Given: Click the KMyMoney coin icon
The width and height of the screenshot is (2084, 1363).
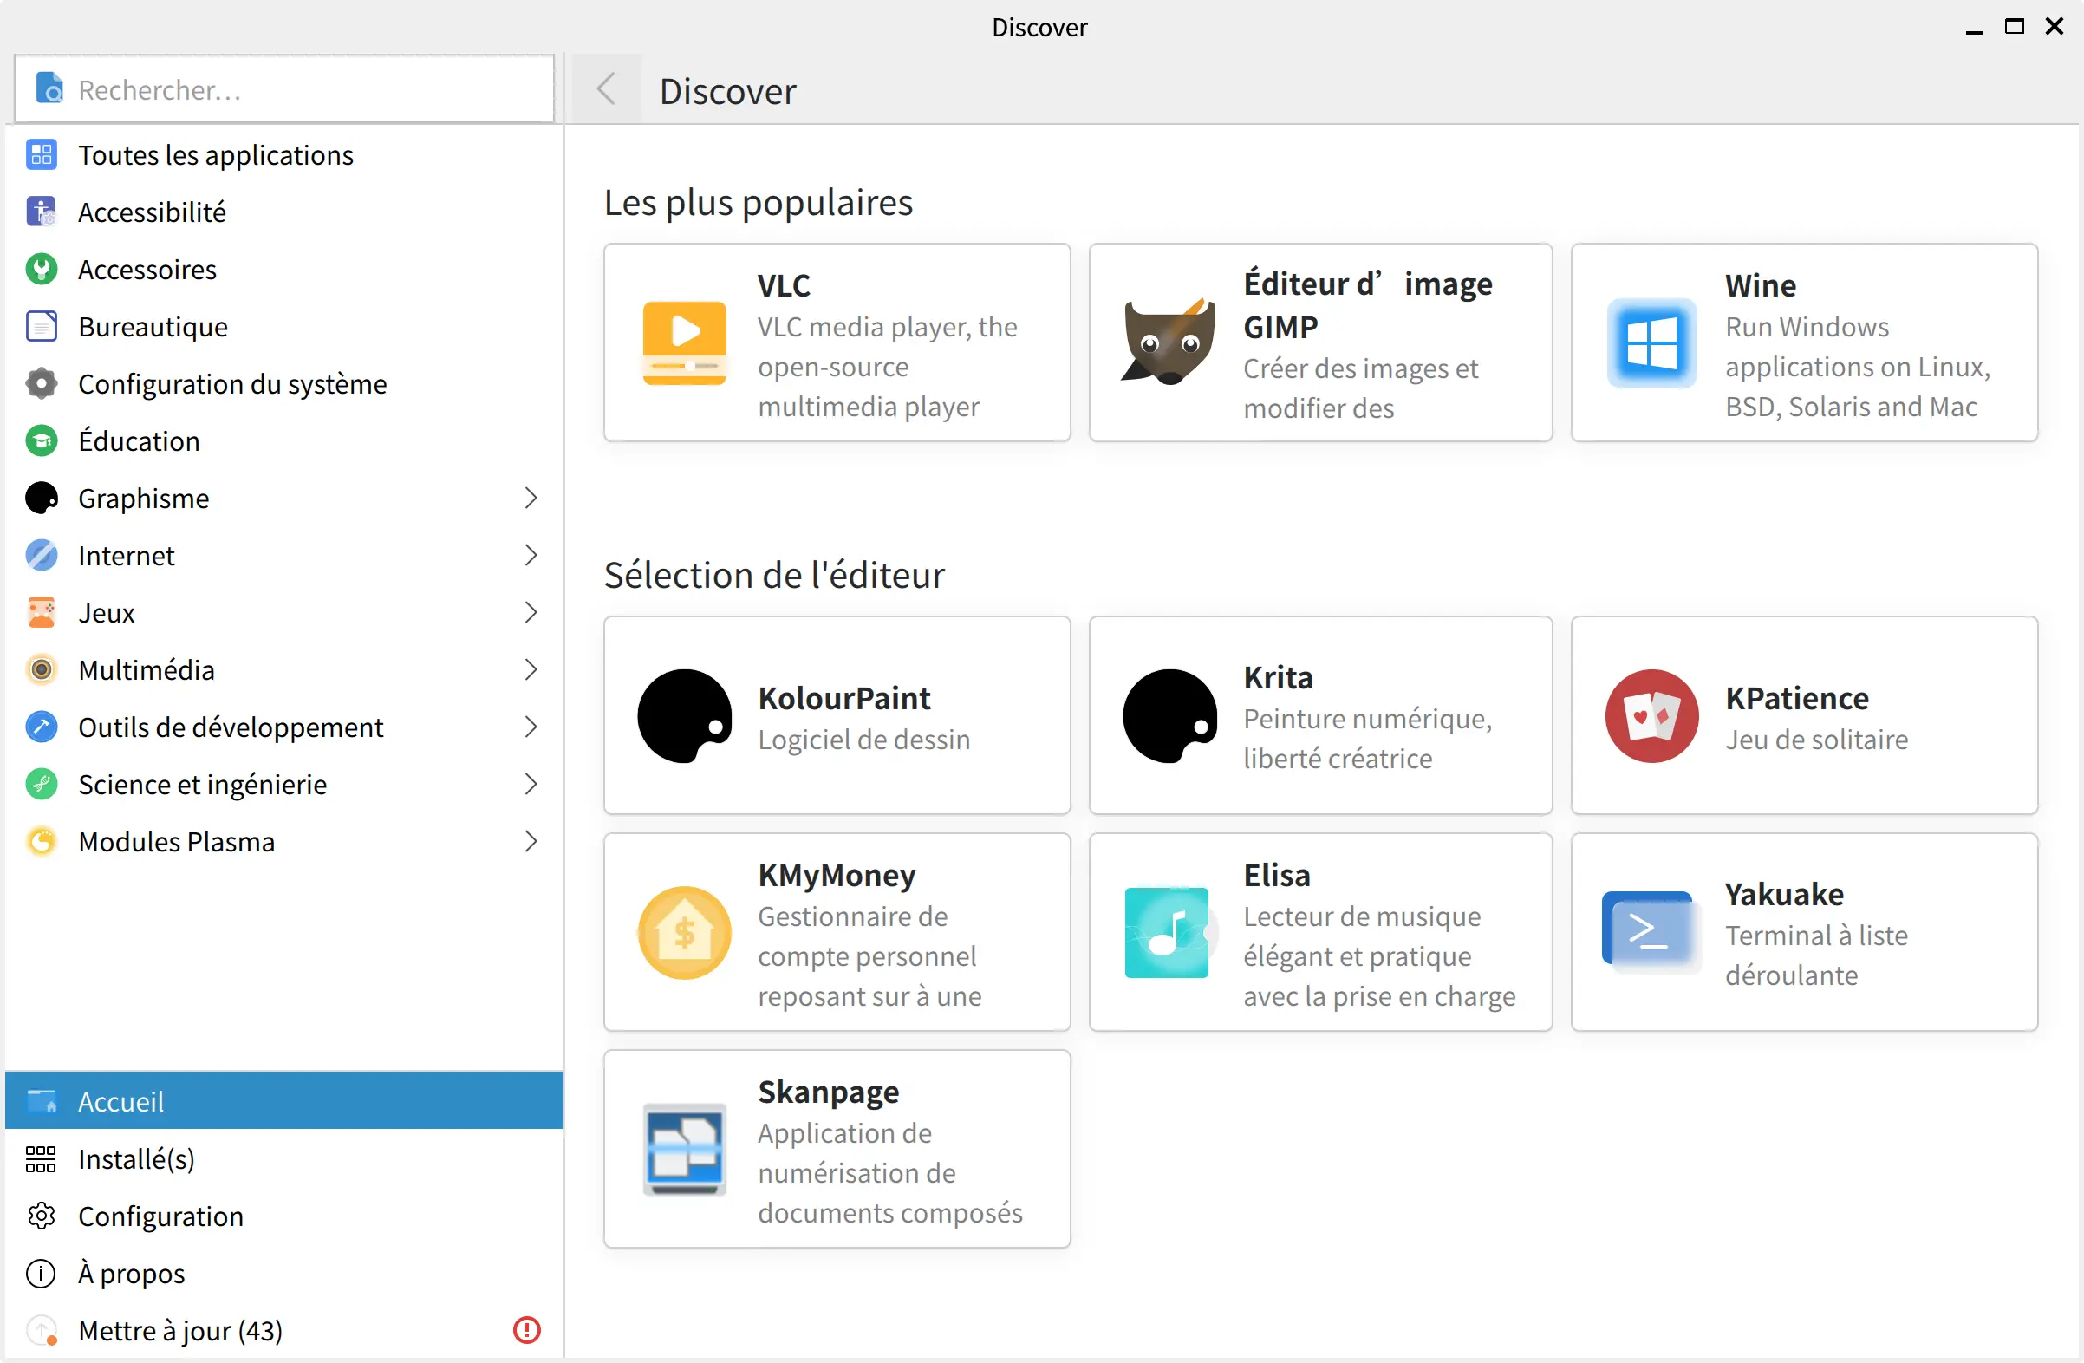Looking at the screenshot, I should (685, 933).
